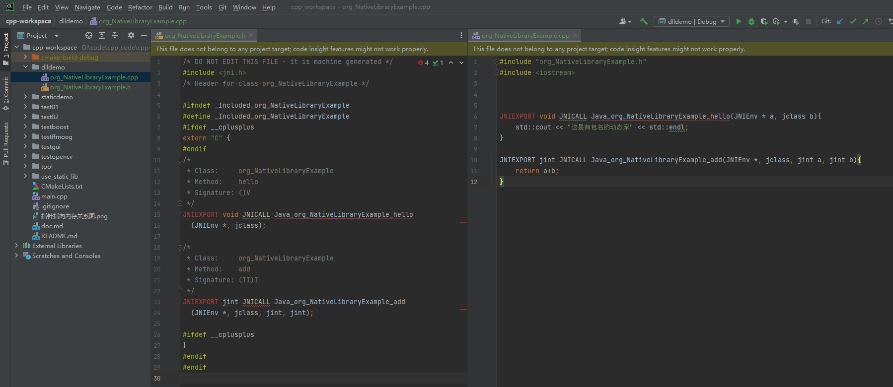Viewport: 893px width, 387px height.
Task: Select the org_NativeLibraryExample.cpp editor tab
Action: point(525,35)
